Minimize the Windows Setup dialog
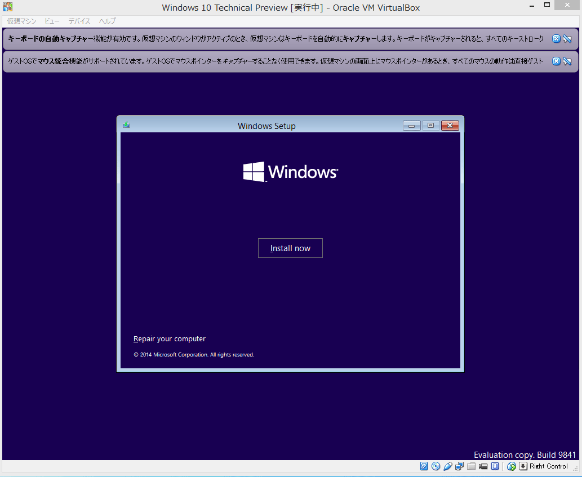 pos(412,126)
